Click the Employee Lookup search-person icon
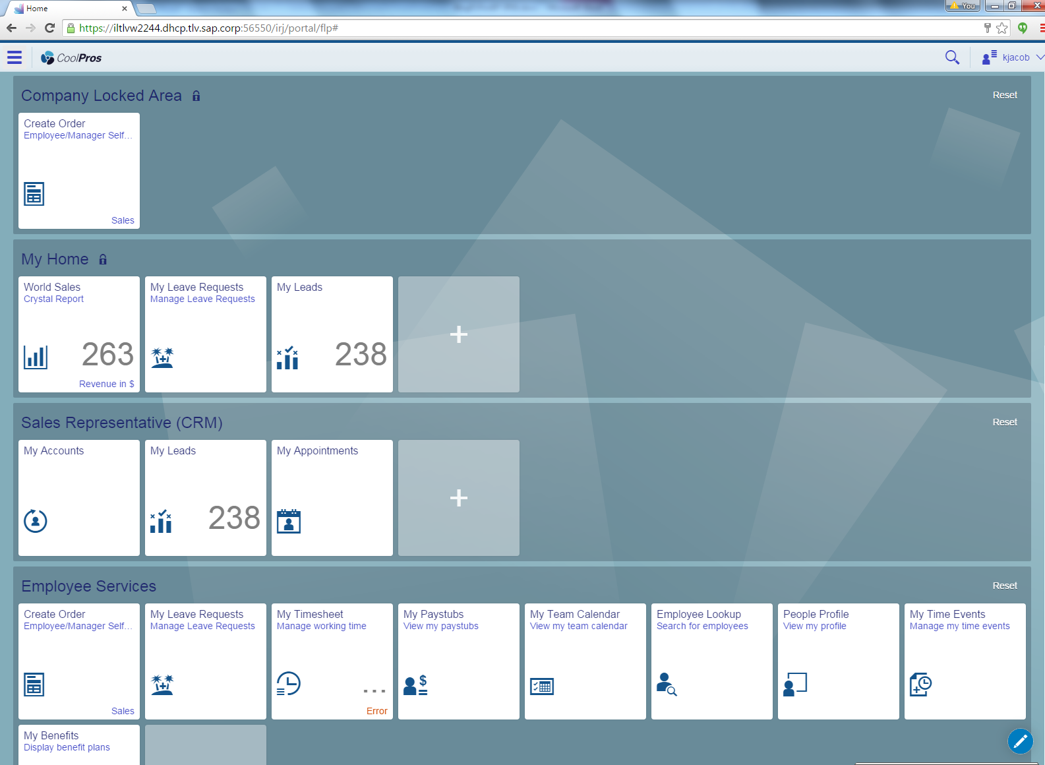 [x=667, y=685]
